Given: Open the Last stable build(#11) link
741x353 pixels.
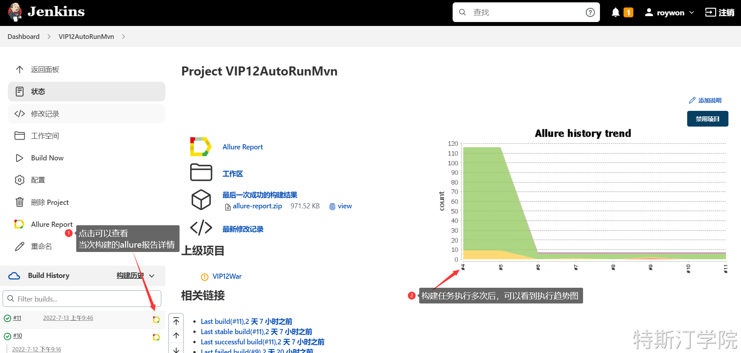Looking at the screenshot, I should 256,332.
